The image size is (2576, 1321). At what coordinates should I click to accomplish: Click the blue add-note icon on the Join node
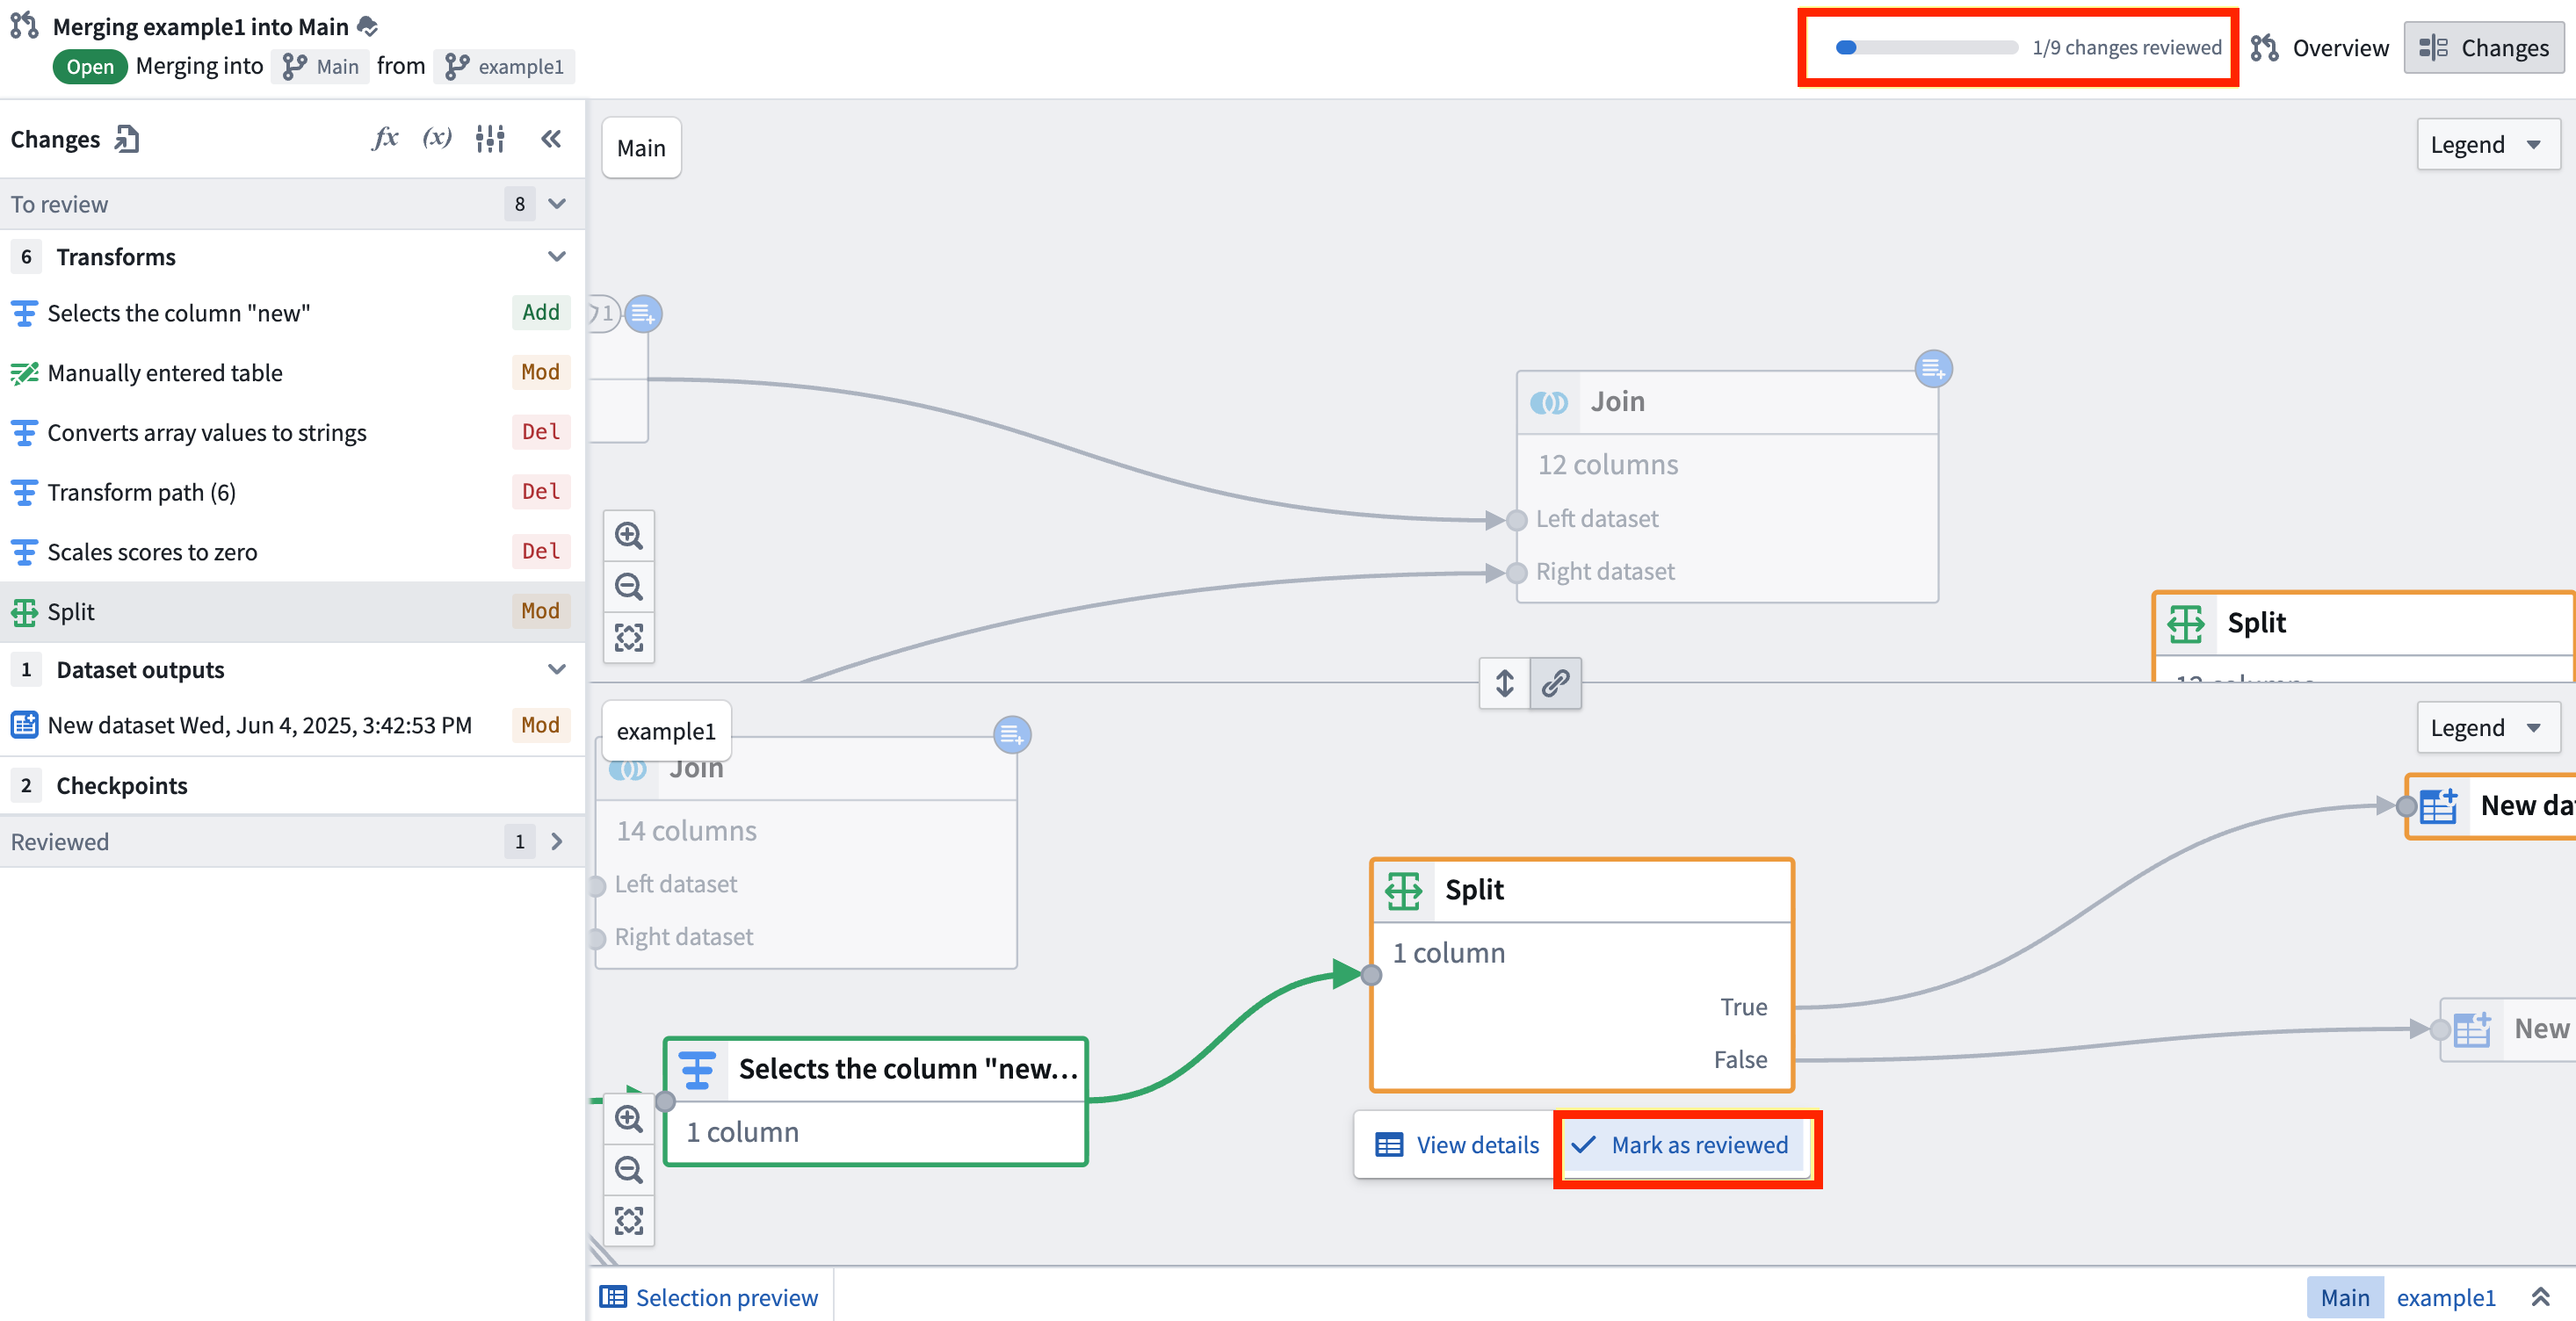coord(1933,369)
